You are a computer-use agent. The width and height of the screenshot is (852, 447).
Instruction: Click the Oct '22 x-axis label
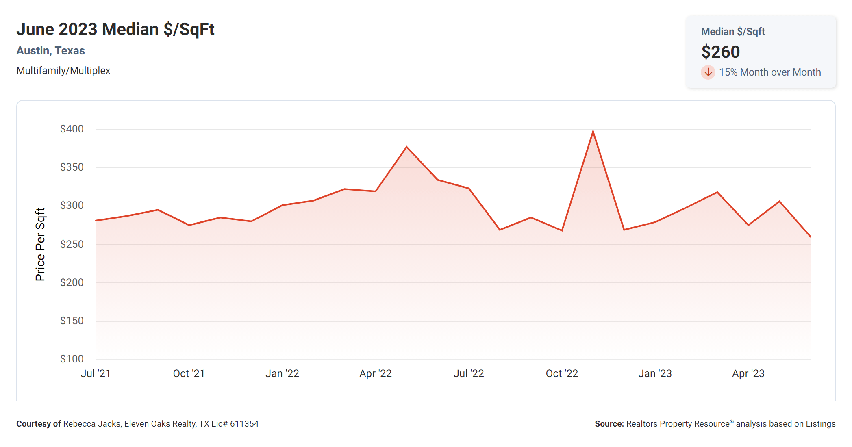click(562, 373)
